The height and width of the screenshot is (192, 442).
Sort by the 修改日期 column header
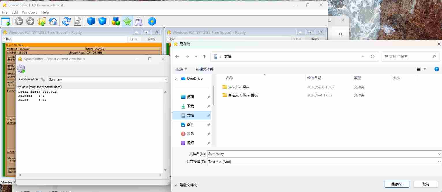coord(314,78)
